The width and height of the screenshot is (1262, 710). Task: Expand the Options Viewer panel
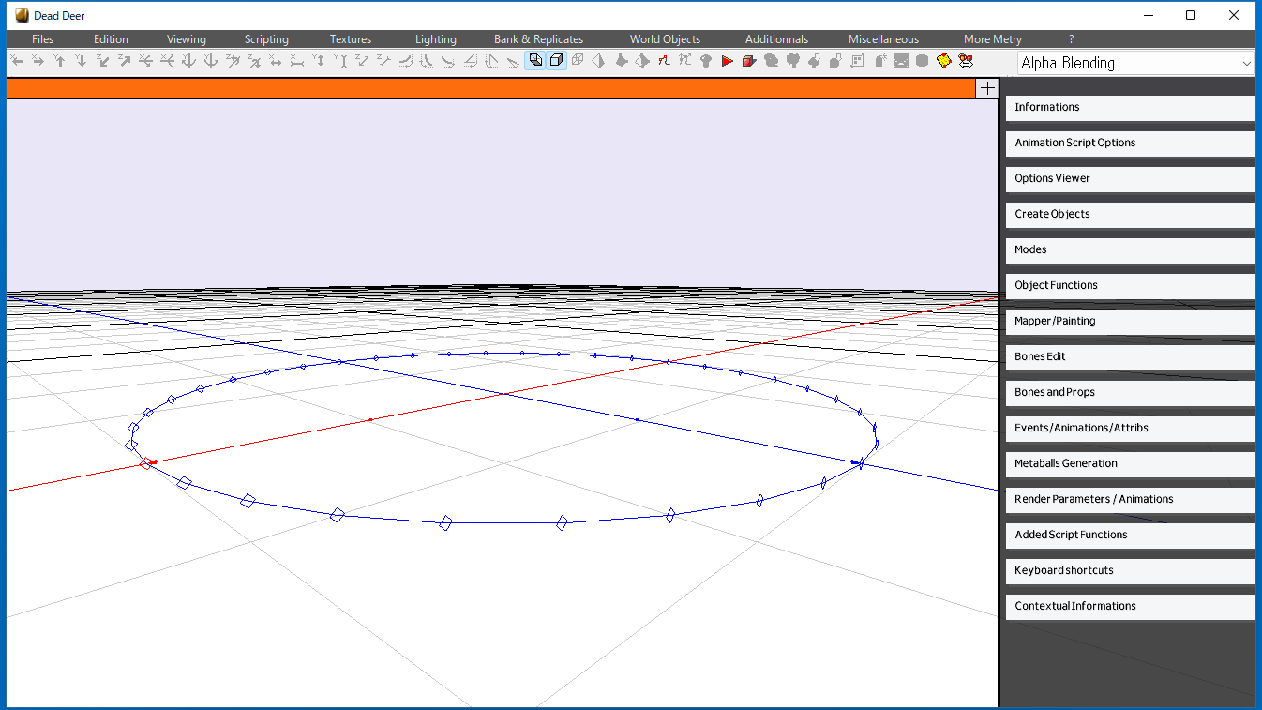coord(1130,178)
